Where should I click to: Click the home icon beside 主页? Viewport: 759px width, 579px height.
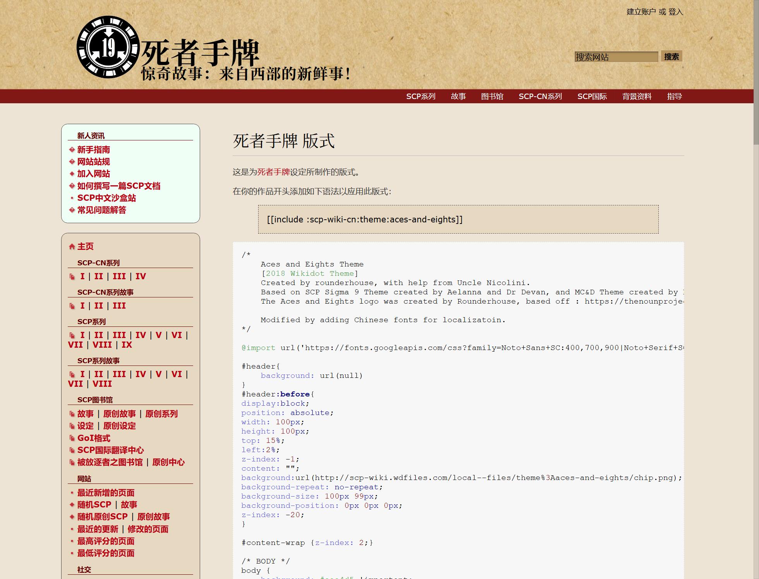(x=72, y=247)
